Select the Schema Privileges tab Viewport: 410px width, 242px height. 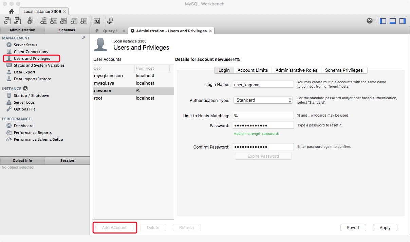point(344,70)
